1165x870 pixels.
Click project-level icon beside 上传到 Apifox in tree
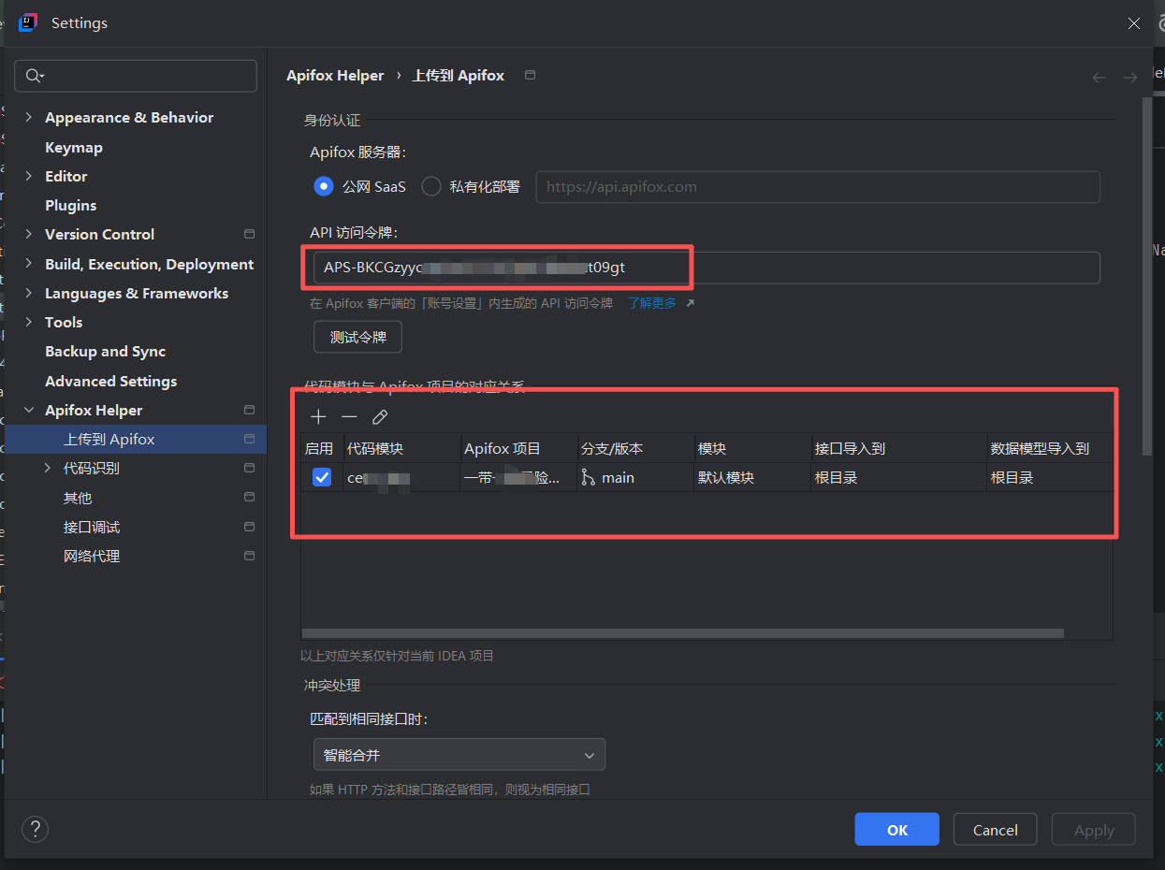pos(249,439)
